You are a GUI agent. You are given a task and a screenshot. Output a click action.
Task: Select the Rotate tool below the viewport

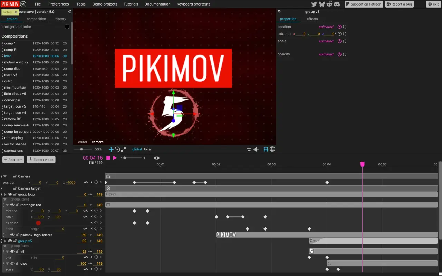(x=117, y=149)
